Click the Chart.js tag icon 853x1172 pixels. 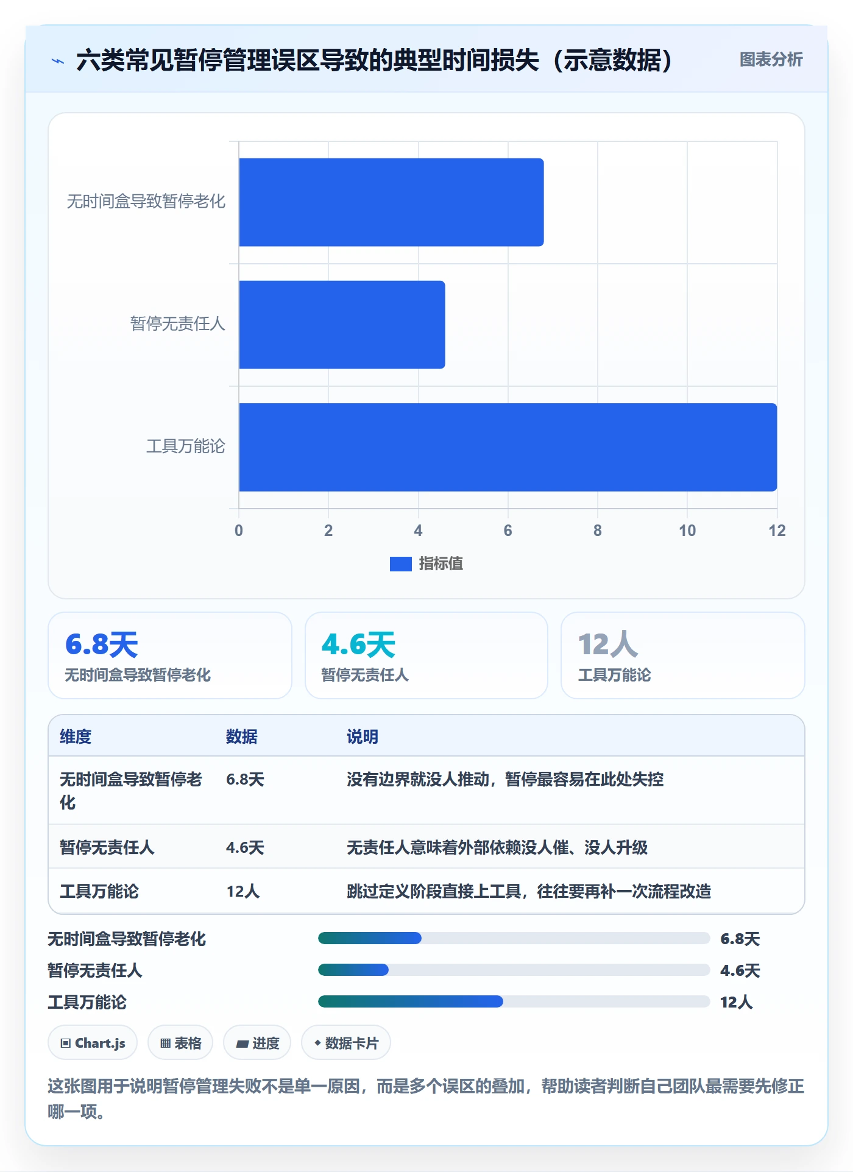click(x=66, y=1043)
